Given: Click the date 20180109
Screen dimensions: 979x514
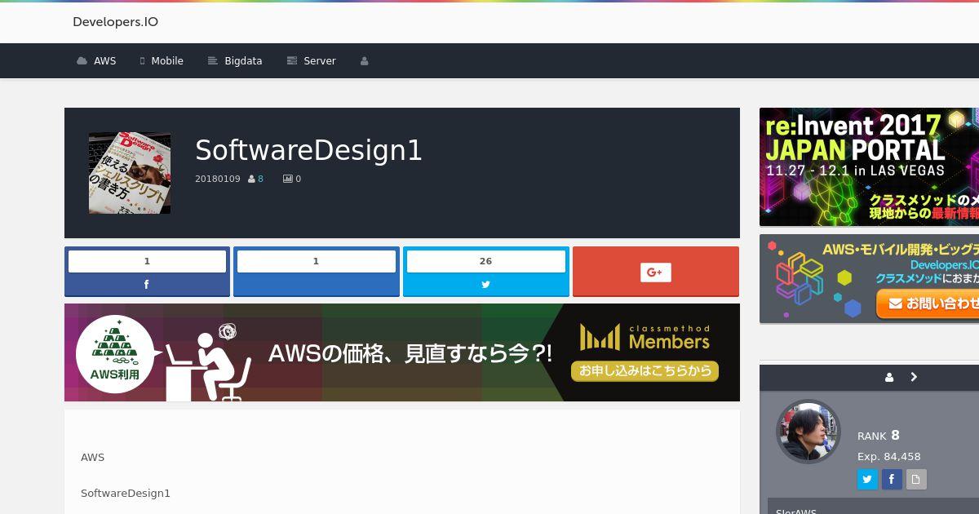Looking at the screenshot, I should (218, 179).
